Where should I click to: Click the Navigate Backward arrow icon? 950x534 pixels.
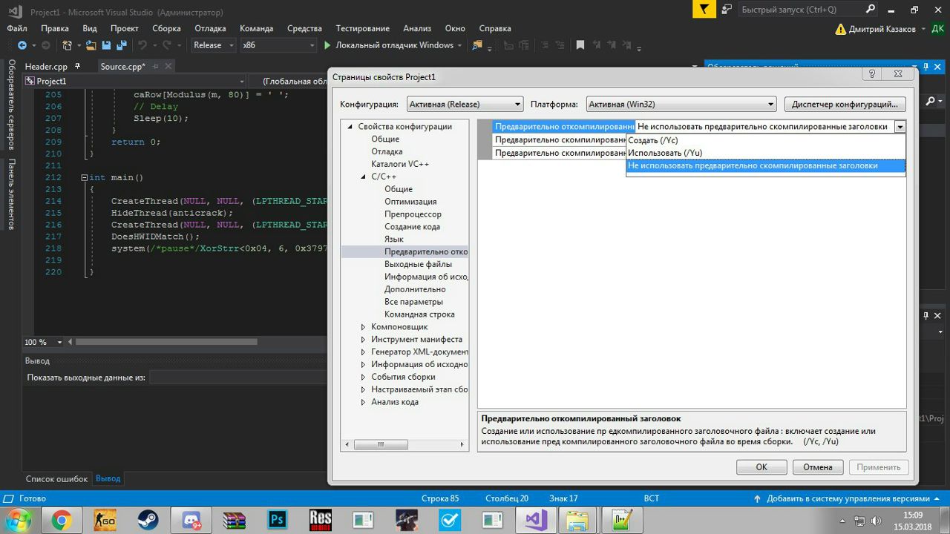point(22,45)
